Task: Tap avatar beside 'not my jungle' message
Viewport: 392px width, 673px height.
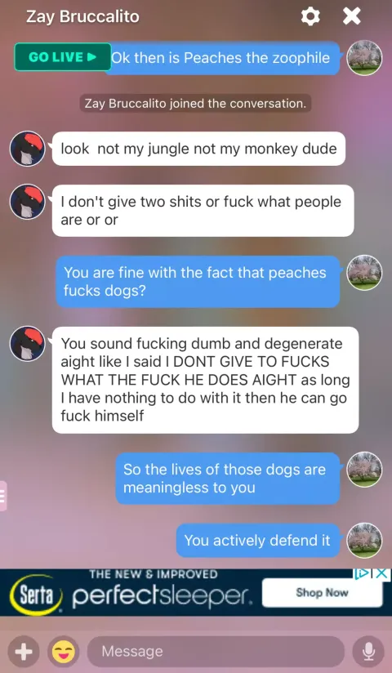Action: click(28, 149)
